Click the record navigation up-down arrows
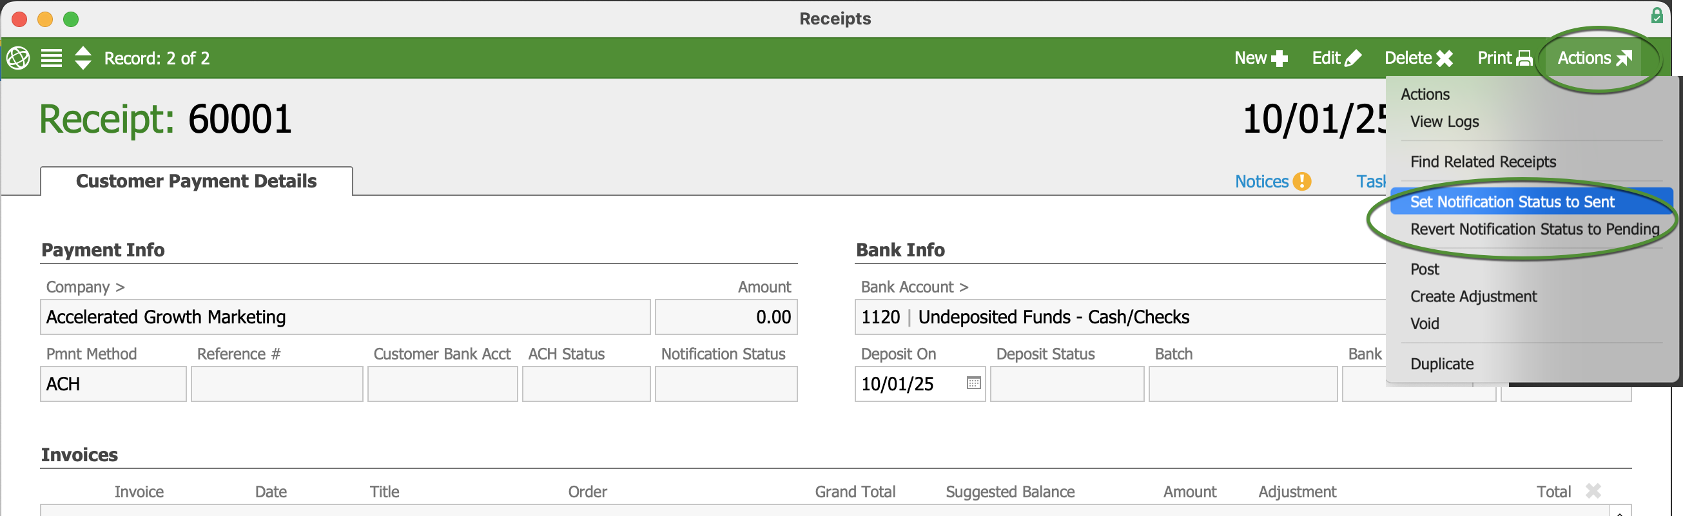1683x516 pixels. [x=83, y=58]
